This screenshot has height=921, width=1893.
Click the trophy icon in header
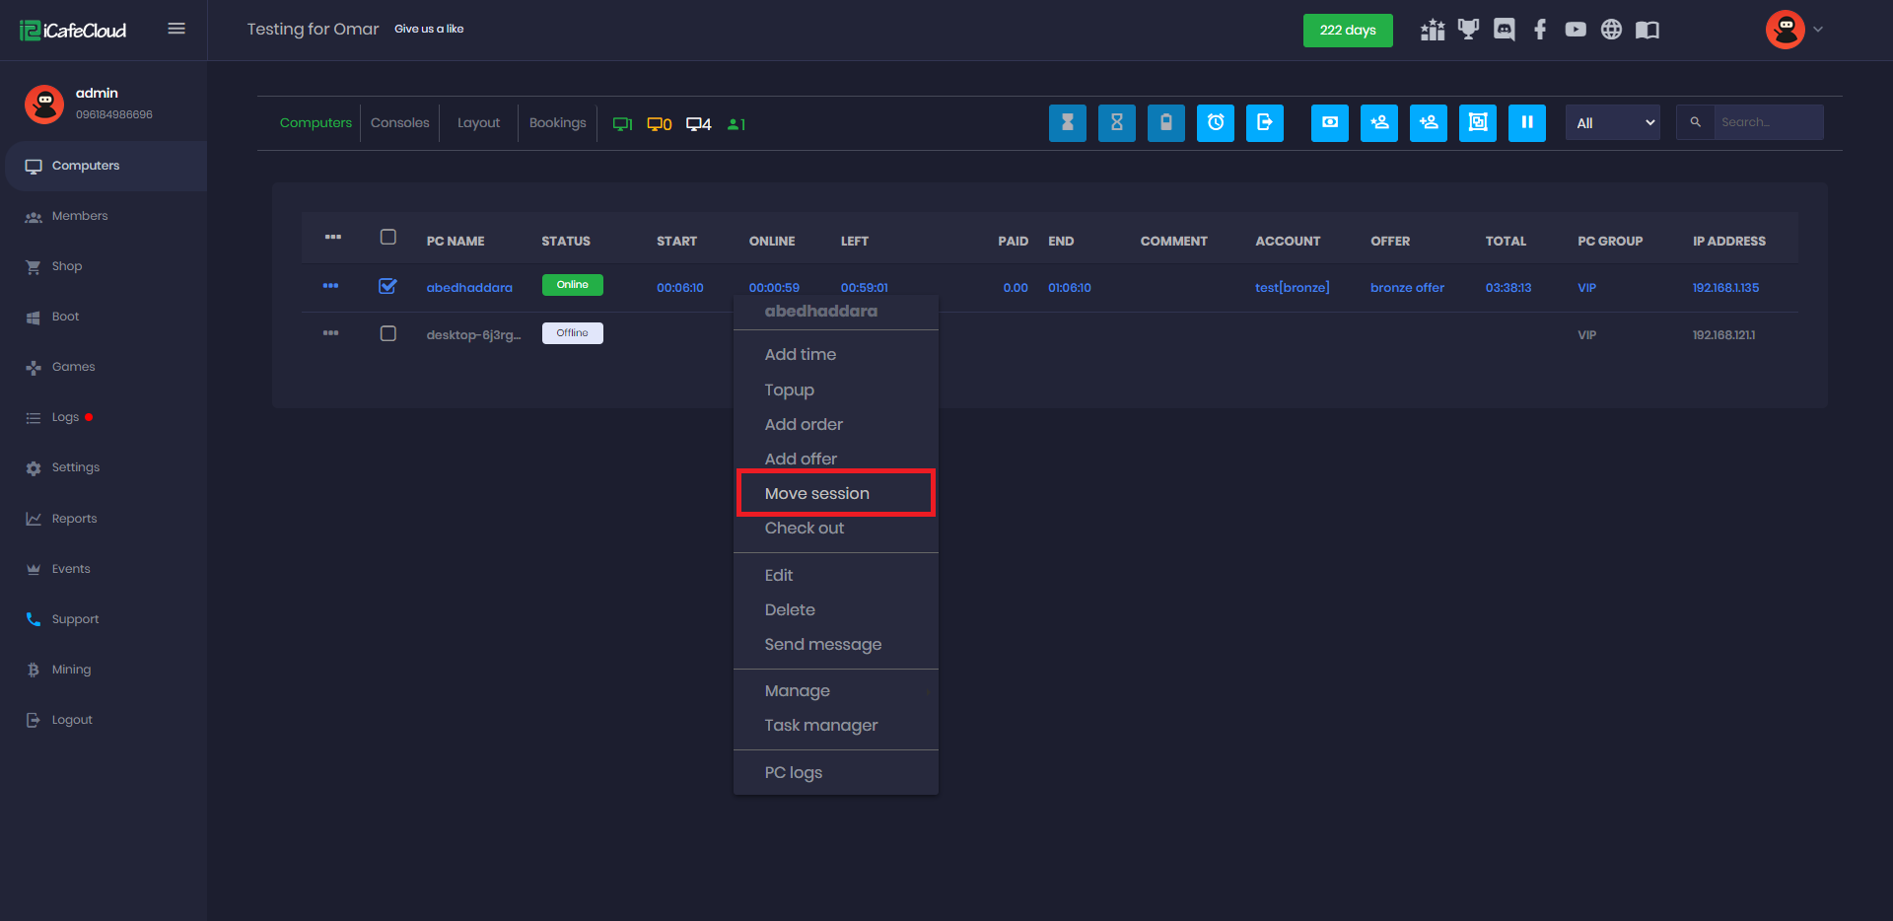pyautogui.click(x=1468, y=30)
